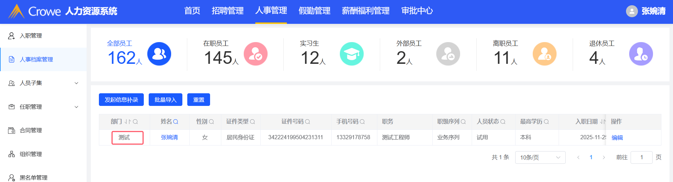The height and width of the screenshot is (182, 673).
Task: Click the purple 退休员工 icon
Action: [641, 54]
